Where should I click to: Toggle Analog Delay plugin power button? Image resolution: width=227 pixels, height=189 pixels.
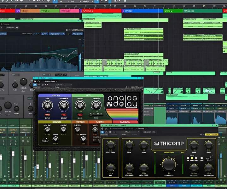coord(35,81)
